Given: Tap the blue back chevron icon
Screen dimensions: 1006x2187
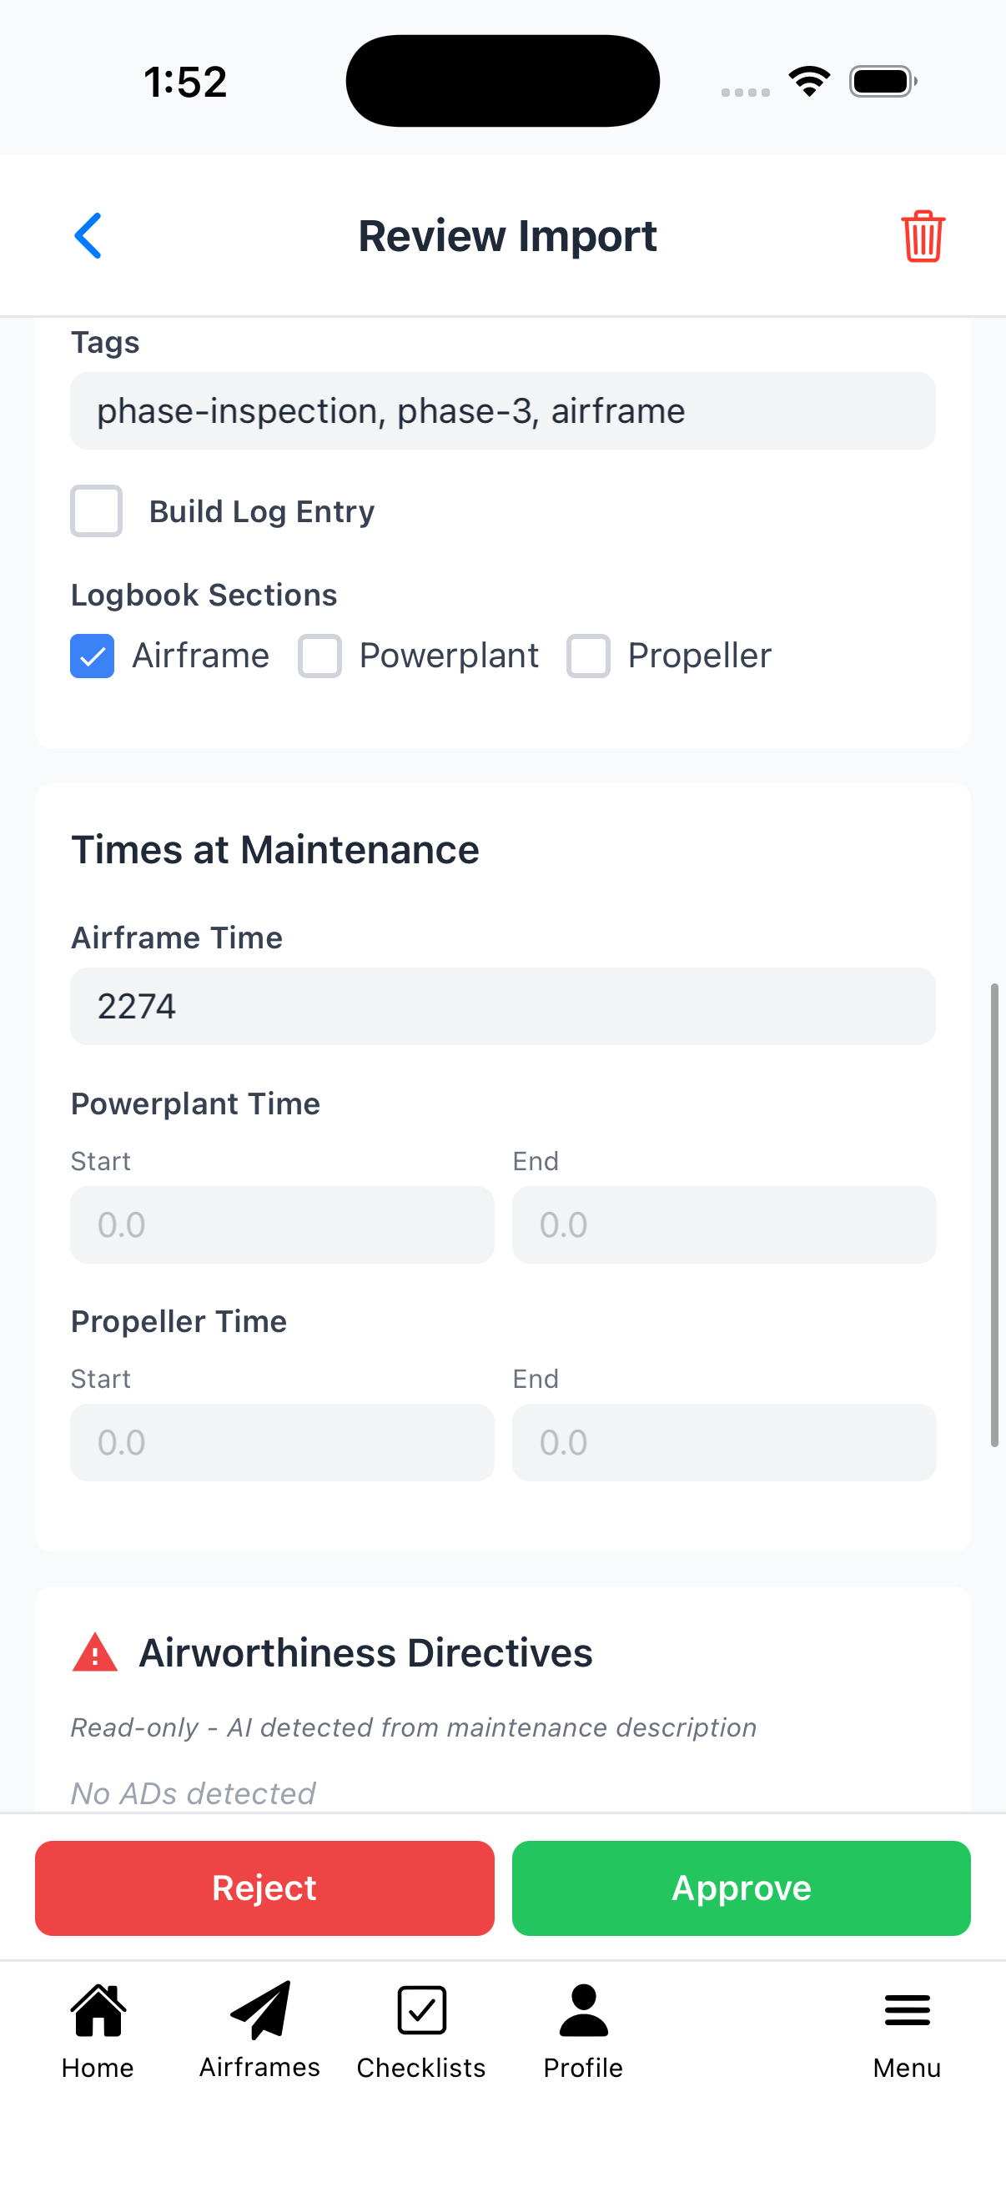Looking at the screenshot, I should tap(88, 235).
